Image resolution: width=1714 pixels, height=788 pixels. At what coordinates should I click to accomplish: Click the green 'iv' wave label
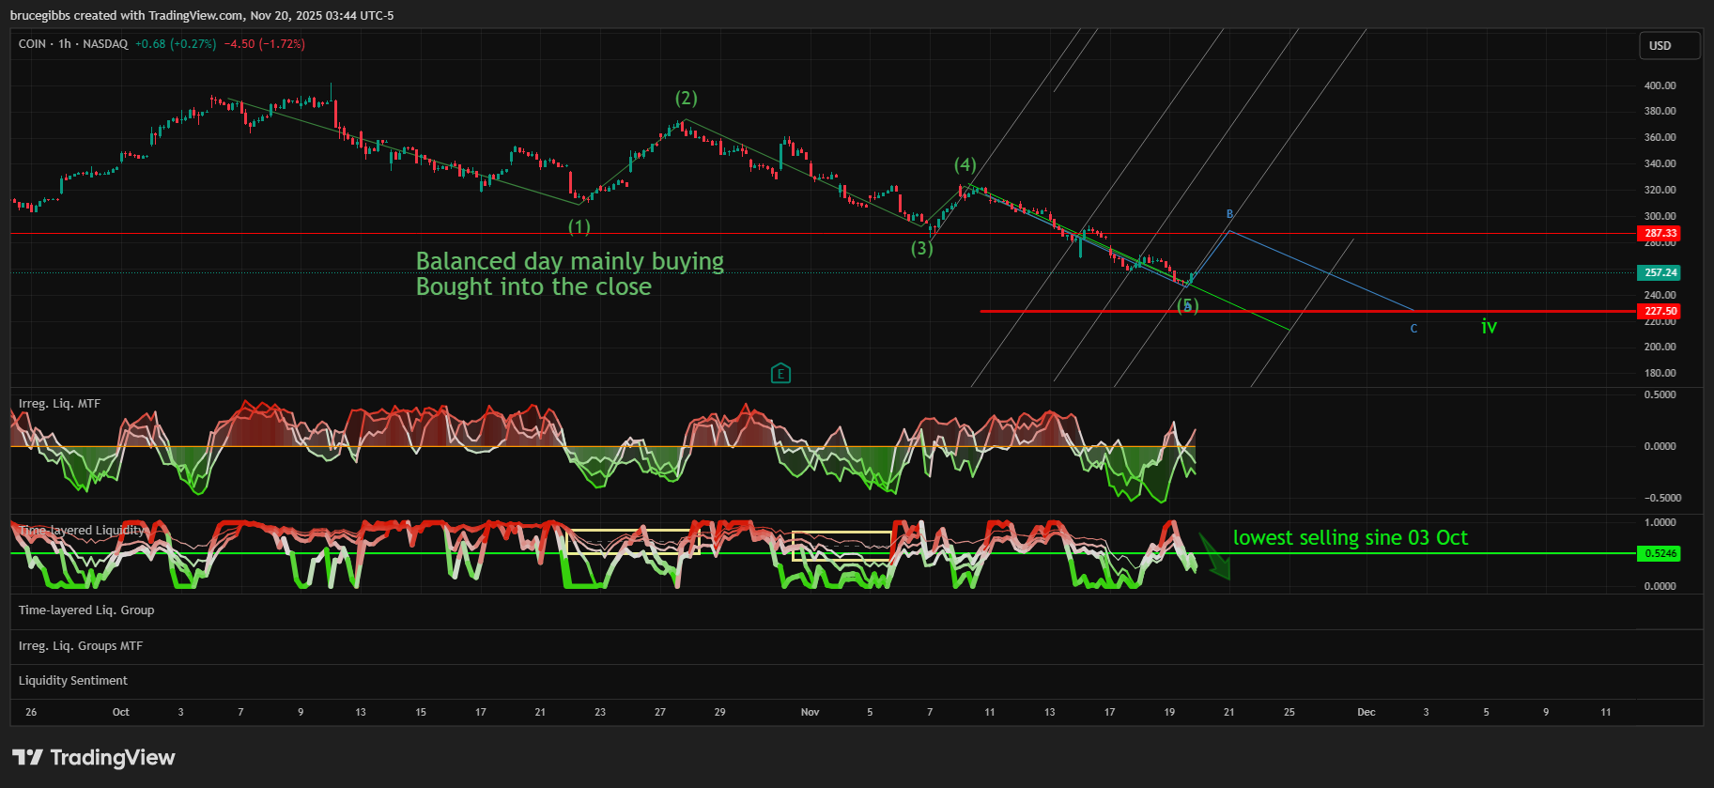pyautogui.click(x=1489, y=327)
